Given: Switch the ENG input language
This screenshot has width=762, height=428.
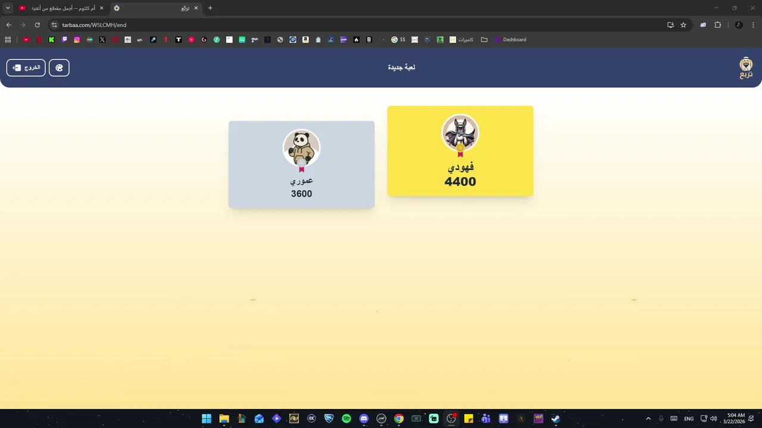Looking at the screenshot, I should click(689, 418).
